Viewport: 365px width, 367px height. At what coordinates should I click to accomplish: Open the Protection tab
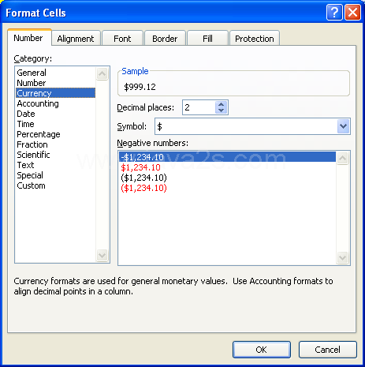(255, 39)
